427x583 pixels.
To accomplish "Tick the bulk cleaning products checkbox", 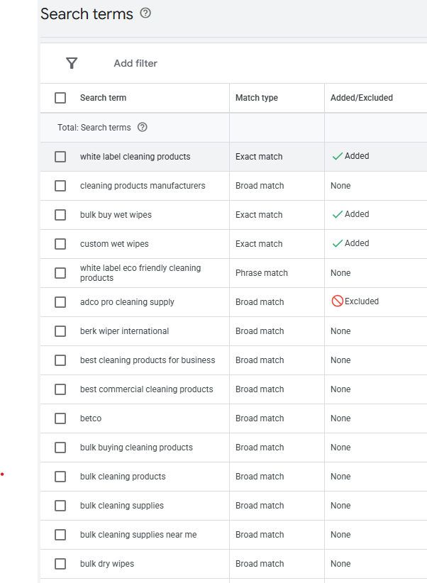I will [60, 477].
